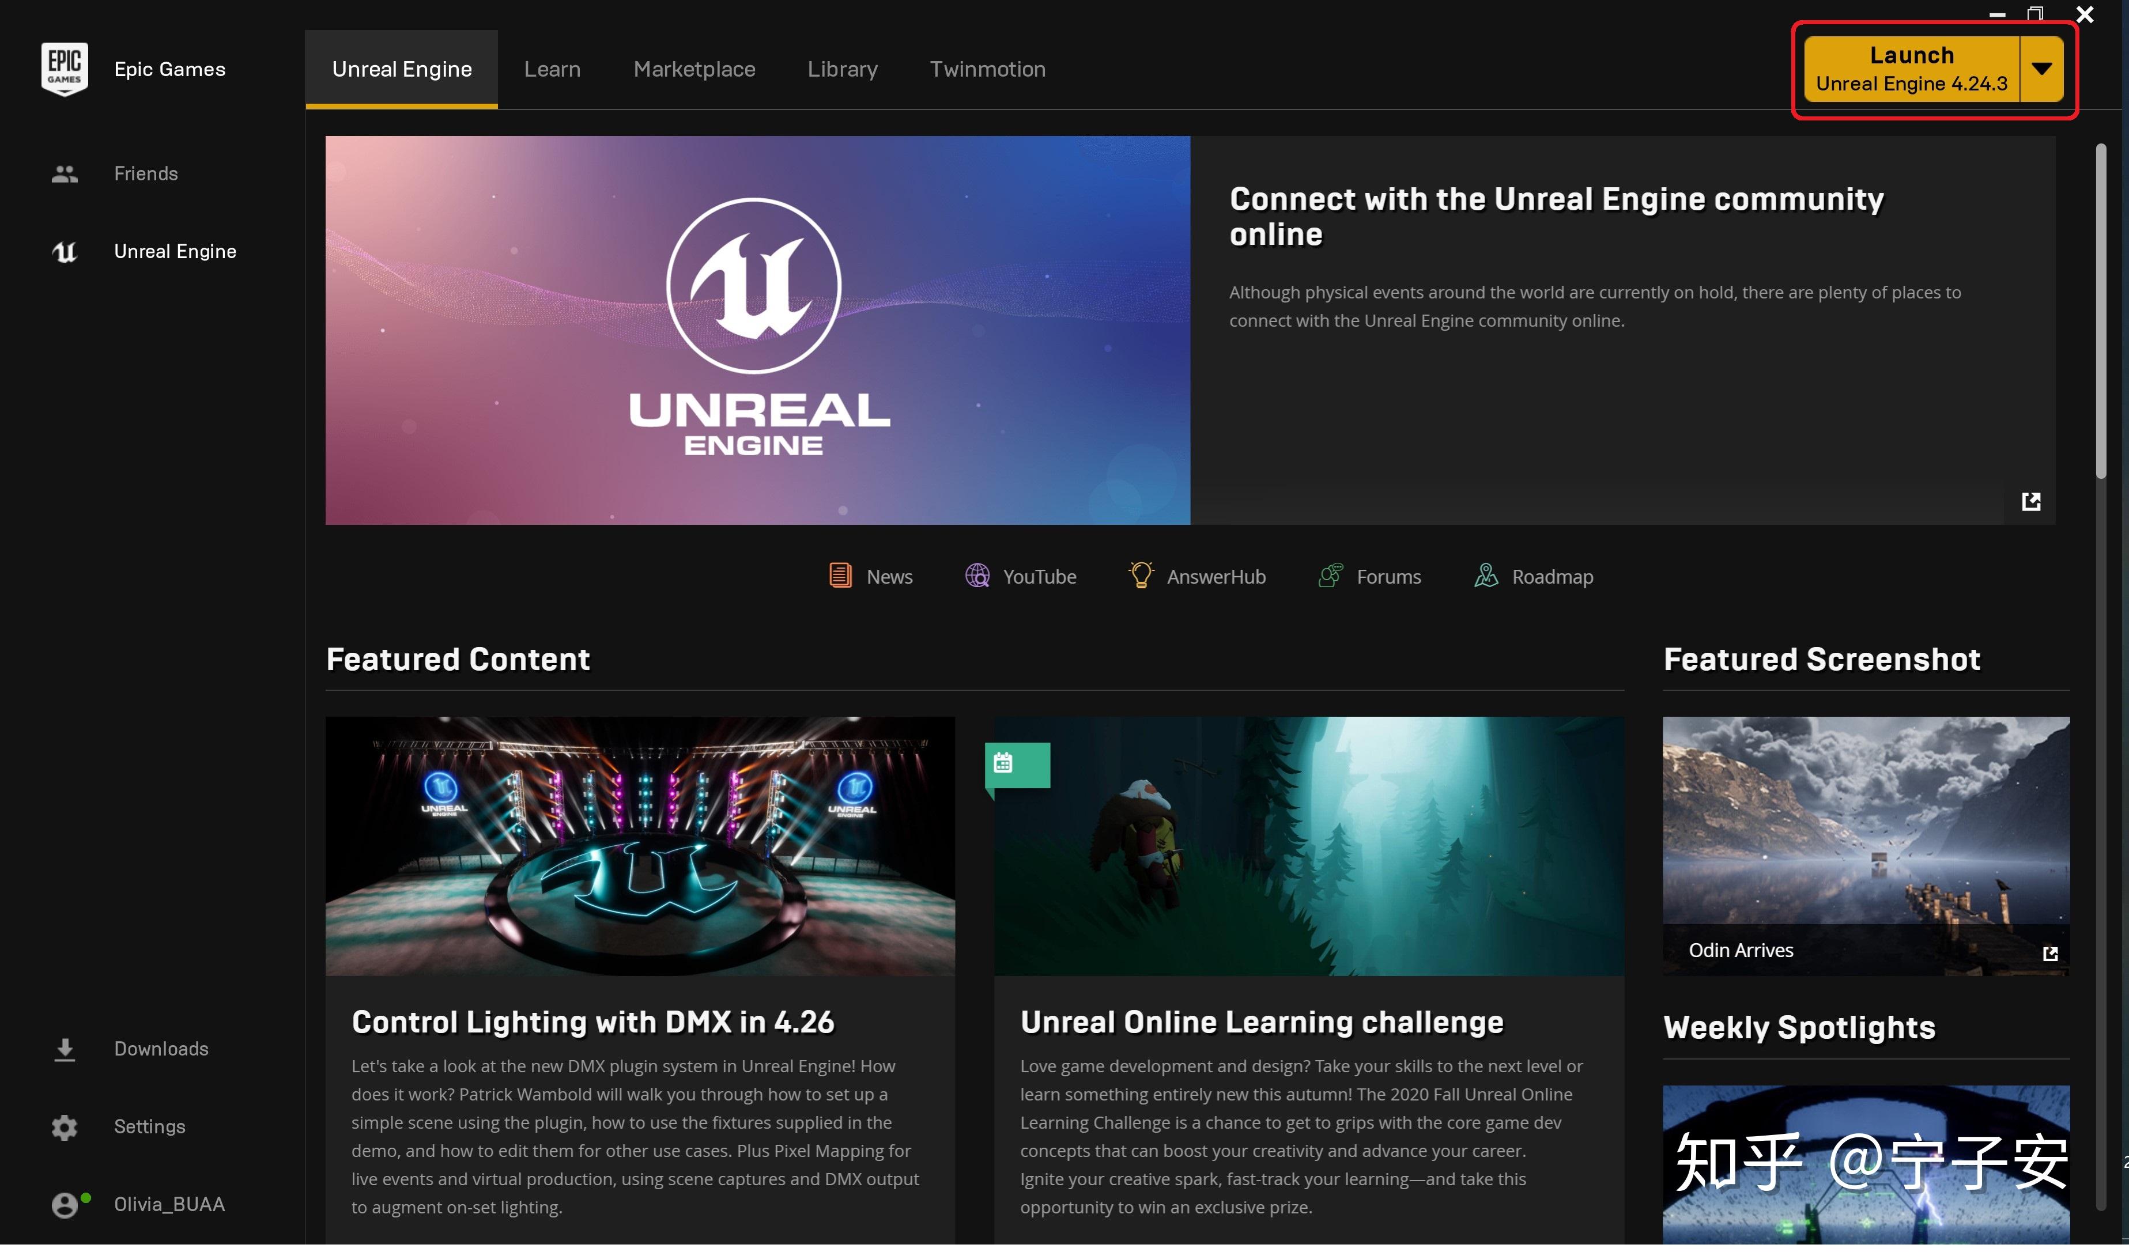Viewport: 2129px width, 1252px height.
Task: Select Unreal Engine in the sidebar
Action: click(175, 251)
